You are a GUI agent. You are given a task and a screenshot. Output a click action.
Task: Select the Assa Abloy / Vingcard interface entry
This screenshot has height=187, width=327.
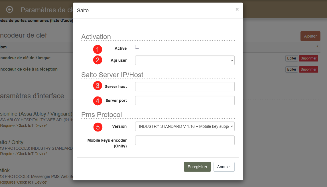(36, 114)
